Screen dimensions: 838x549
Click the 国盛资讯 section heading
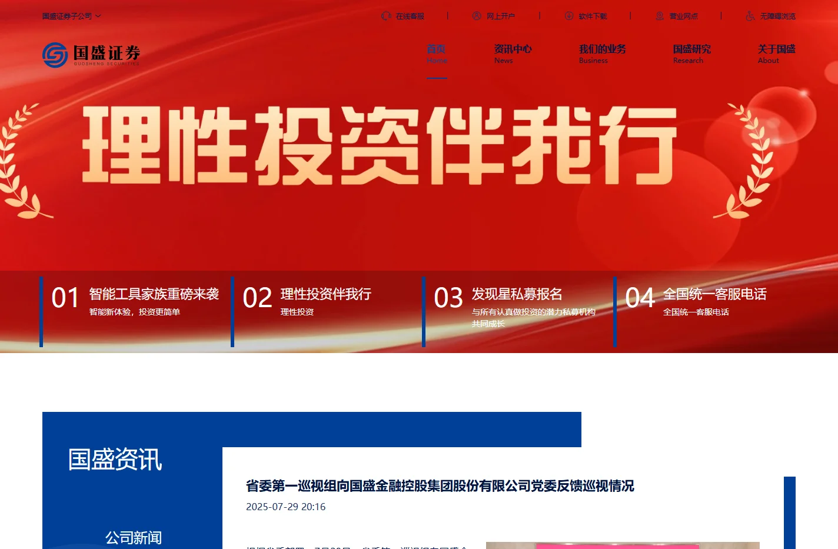115,460
